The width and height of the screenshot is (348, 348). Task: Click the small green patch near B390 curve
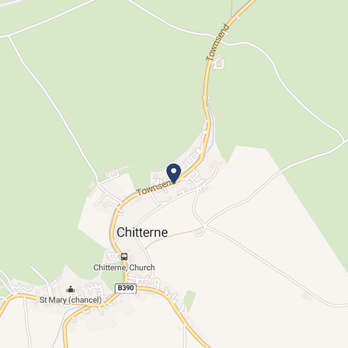190,301
